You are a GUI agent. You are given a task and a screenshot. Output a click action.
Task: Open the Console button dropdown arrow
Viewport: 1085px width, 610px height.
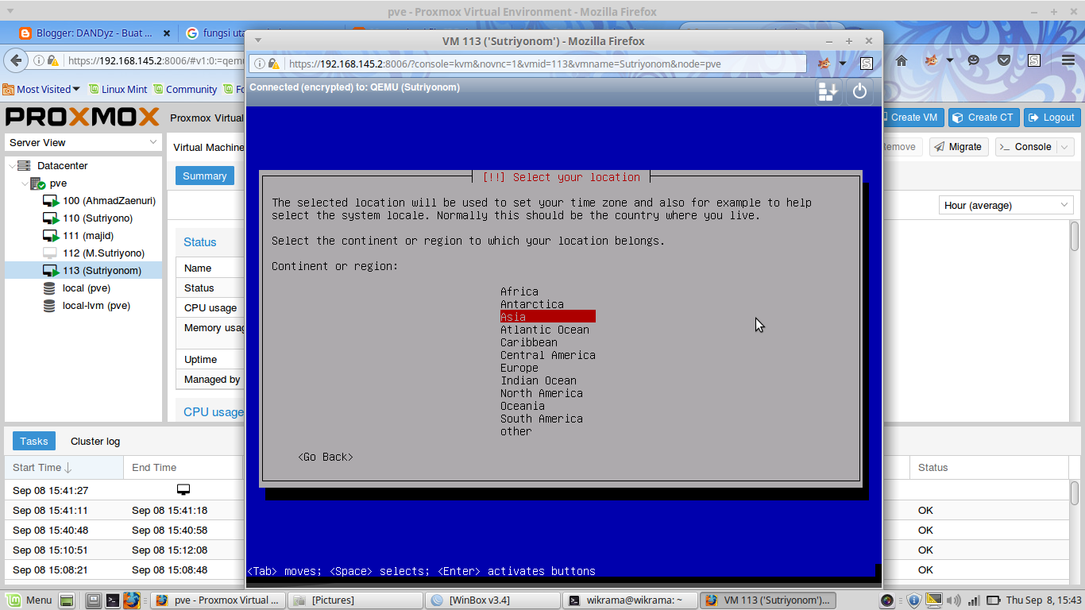(1065, 147)
